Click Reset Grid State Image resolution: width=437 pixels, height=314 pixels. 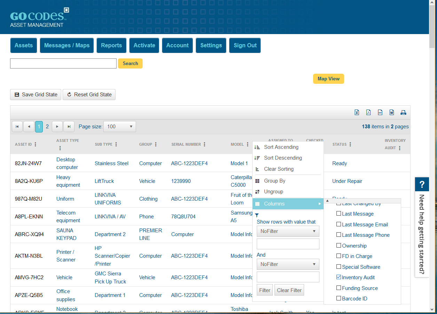click(89, 95)
